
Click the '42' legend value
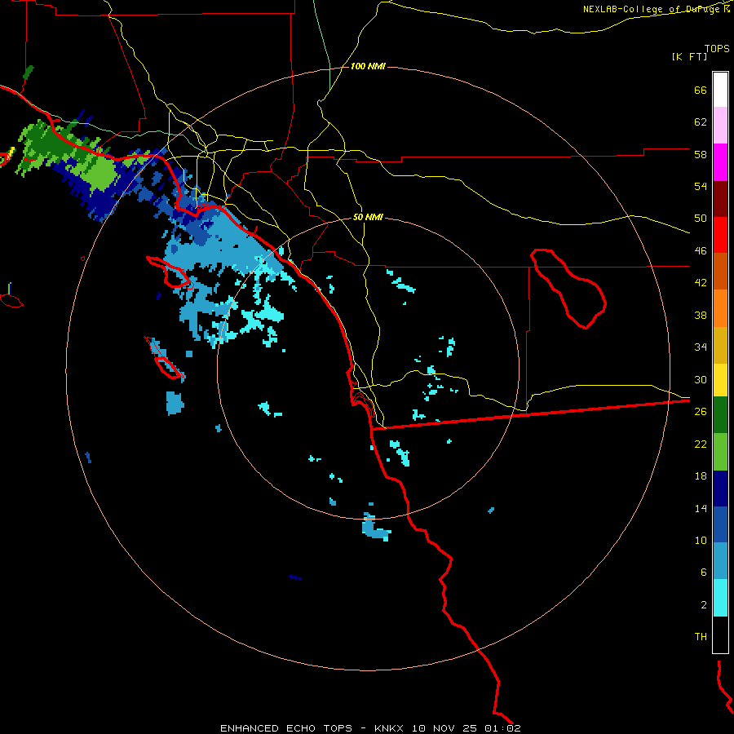pos(701,283)
